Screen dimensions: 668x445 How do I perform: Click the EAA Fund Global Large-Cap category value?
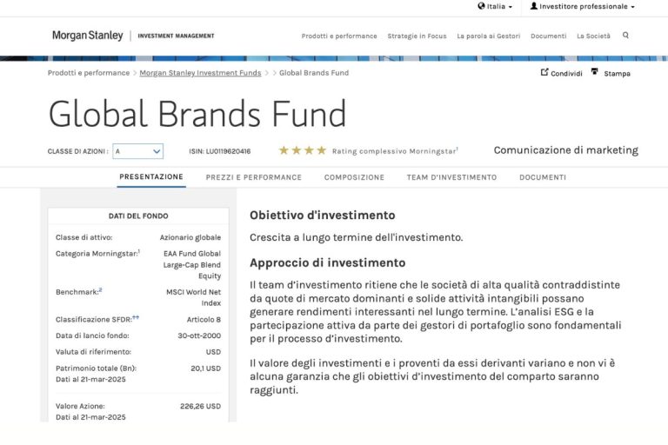pyautogui.click(x=192, y=265)
